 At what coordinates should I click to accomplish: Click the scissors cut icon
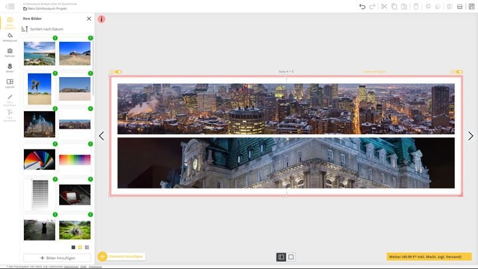(384, 7)
